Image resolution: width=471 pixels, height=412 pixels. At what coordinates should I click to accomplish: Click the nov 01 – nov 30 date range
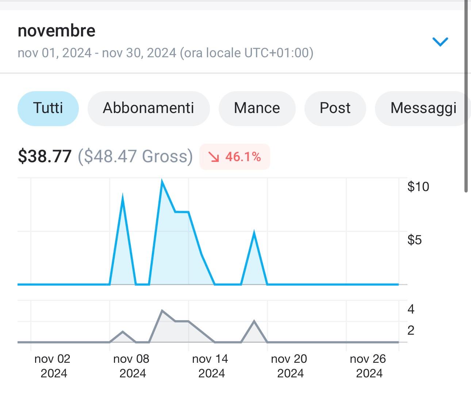point(165,53)
